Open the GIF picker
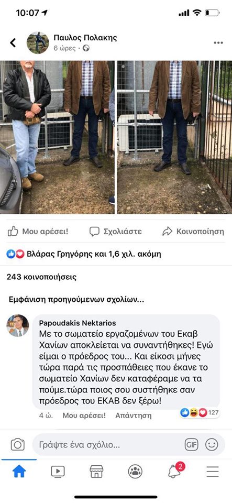This screenshot has width=232, height=503. [191, 445]
